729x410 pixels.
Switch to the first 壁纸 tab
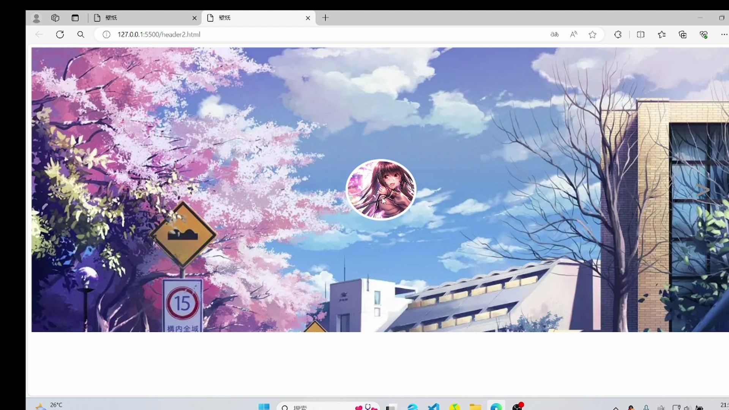(144, 18)
